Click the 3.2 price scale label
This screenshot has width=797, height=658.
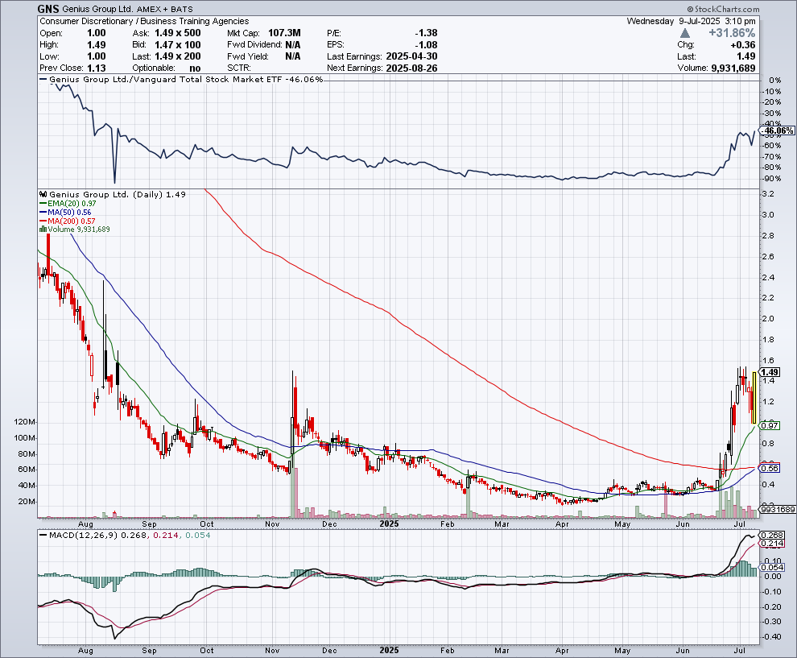[769, 194]
